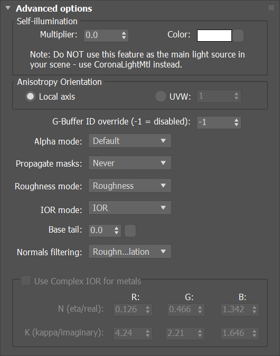Click the G-Buffer ID override spinner arrows
This screenshot has width=280, height=356.
(x=236, y=122)
